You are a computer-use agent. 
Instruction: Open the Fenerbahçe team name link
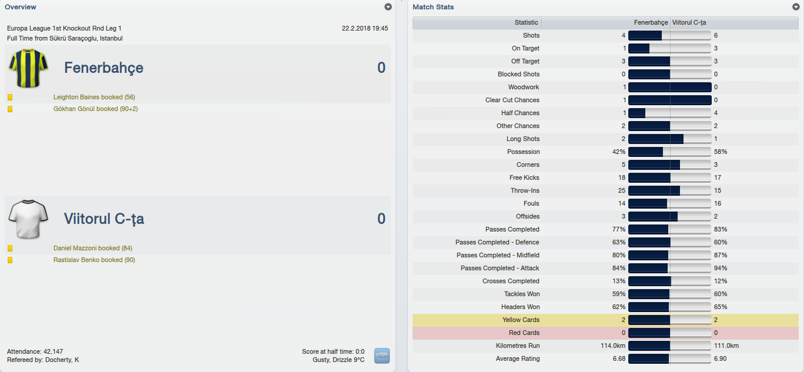coord(103,68)
